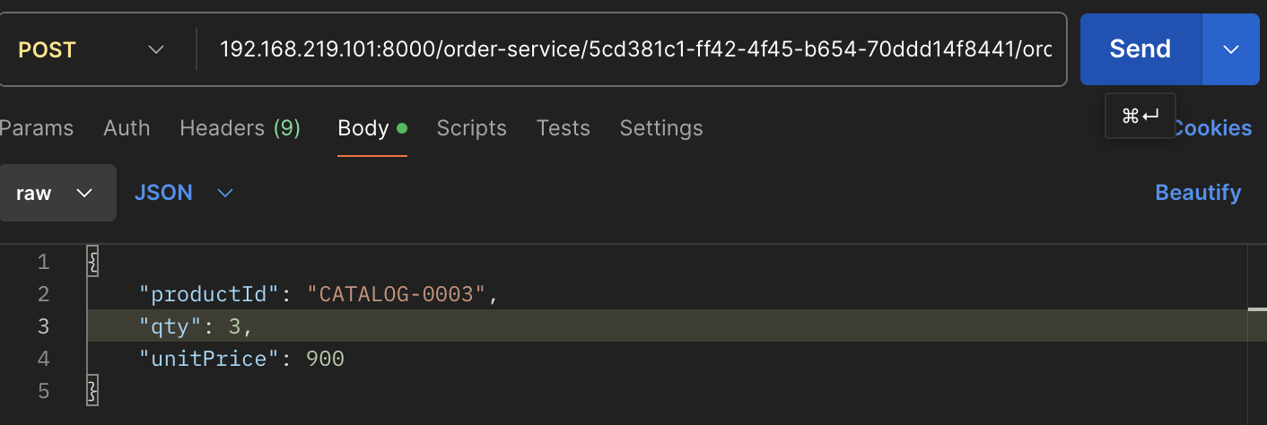Open the Cookies link

[1211, 128]
